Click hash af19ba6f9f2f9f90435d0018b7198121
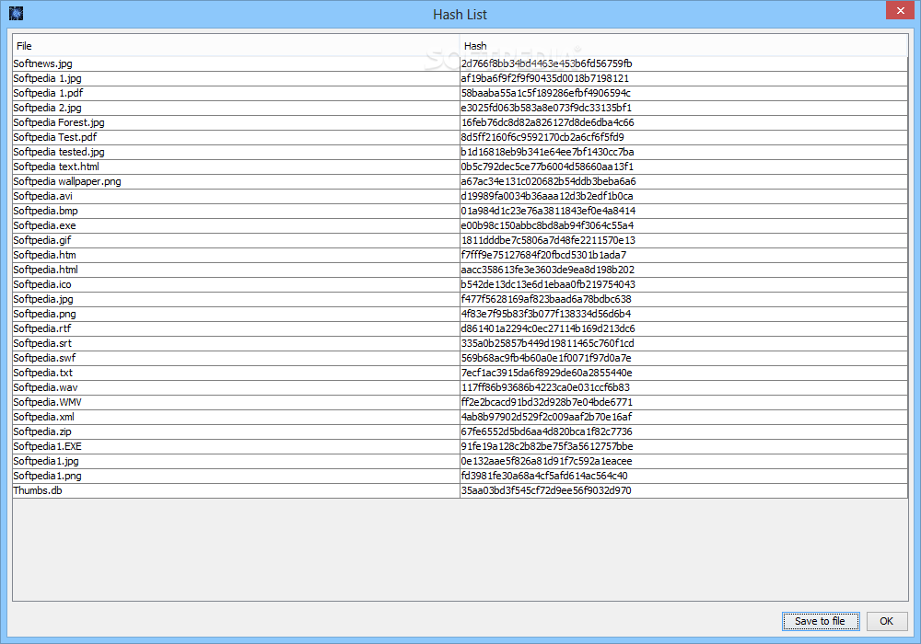The image size is (921, 644). (545, 78)
